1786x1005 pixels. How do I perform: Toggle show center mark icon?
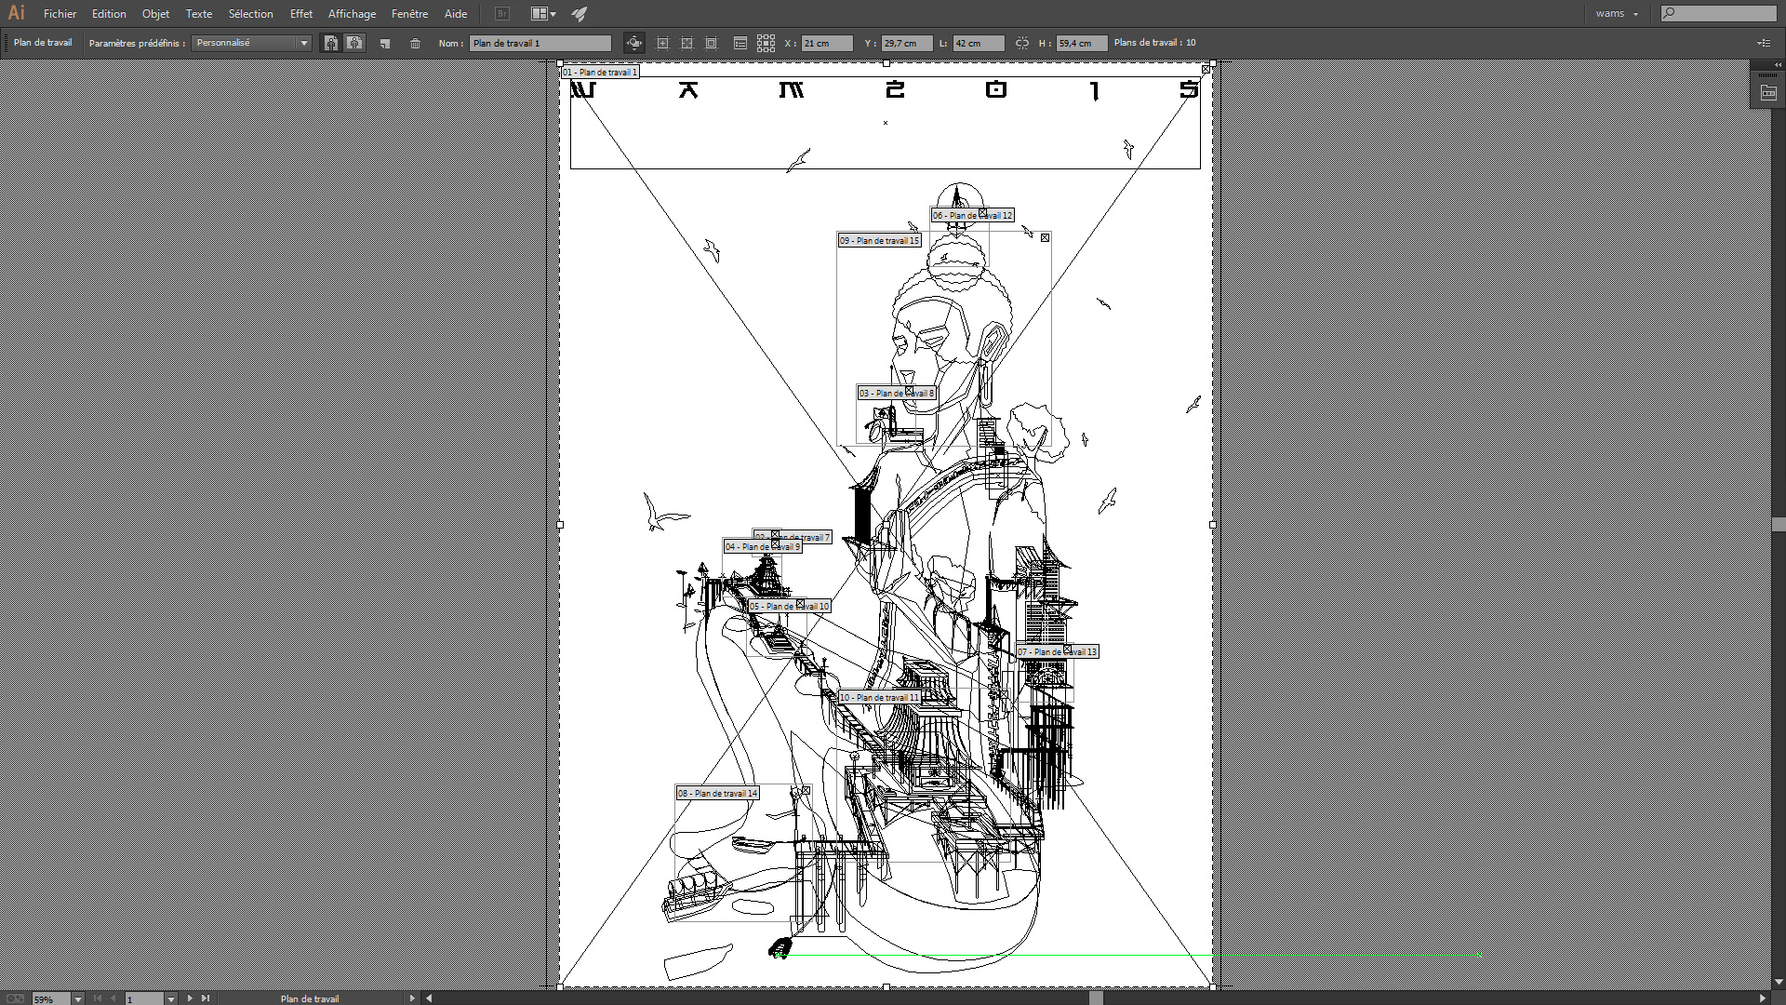[662, 43]
